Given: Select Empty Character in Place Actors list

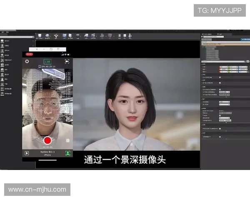Looking at the screenshot, I should click(5, 46).
